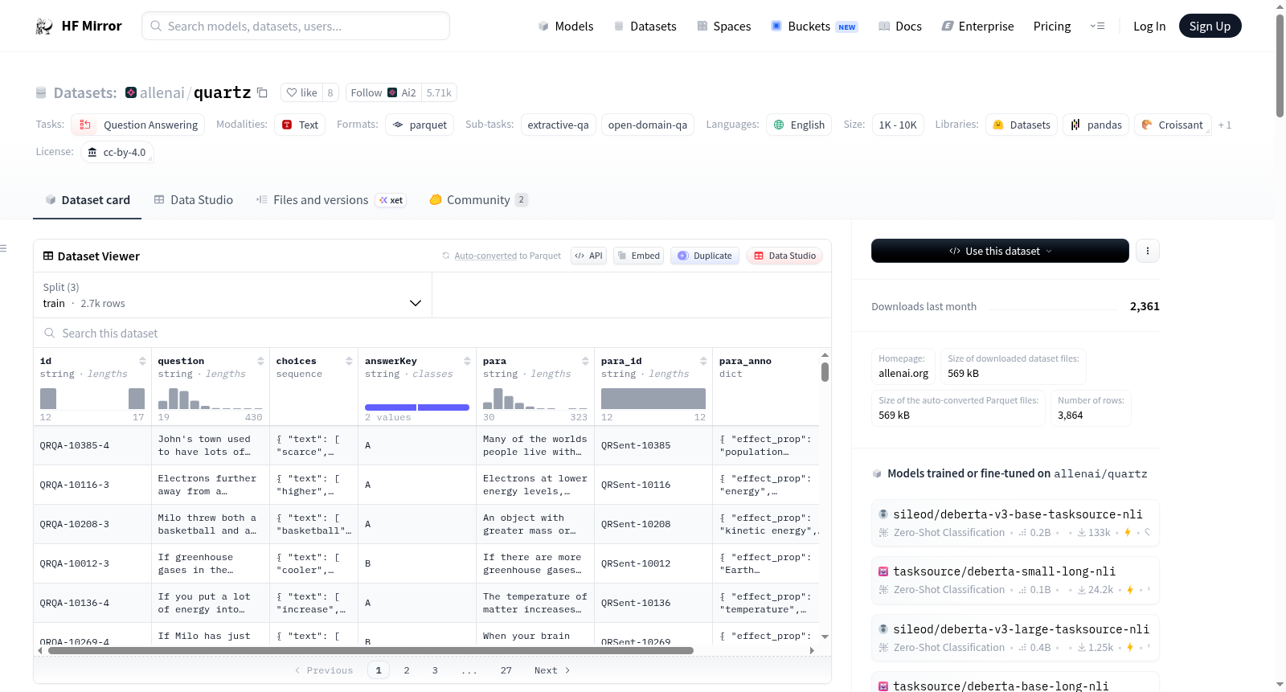Click the Embed icon button
The height and width of the screenshot is (692, 1286).
[638, 256]
